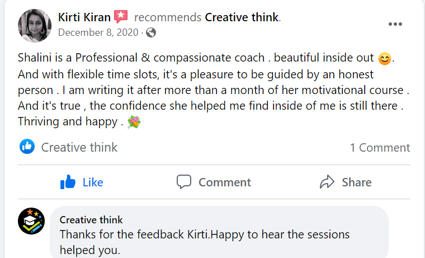Click the speech bubble Comment icon
Screen dimensions: 425x258
184,182
